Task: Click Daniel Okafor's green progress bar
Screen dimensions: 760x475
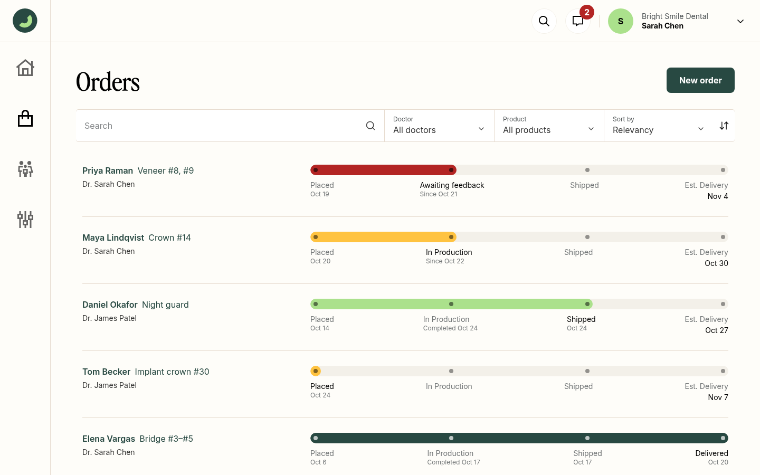Action: [451, 304]
